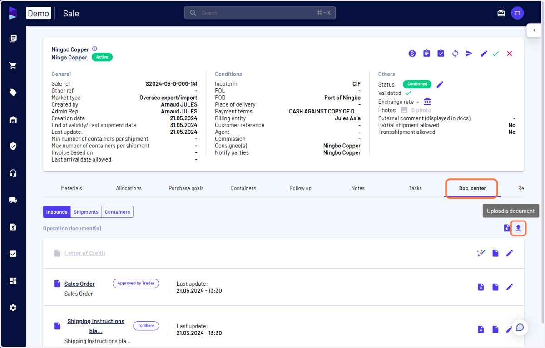Image resolution: width=545 pixels, height=348 pixels.
Task: Edit status with pencil next to Confirmed
Action: pyautogui.click(x=440, y=84)
